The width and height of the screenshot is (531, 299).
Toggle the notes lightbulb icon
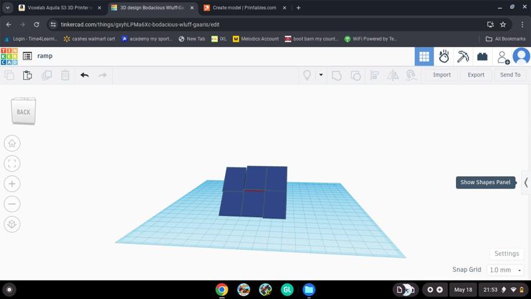pos(307,75)
